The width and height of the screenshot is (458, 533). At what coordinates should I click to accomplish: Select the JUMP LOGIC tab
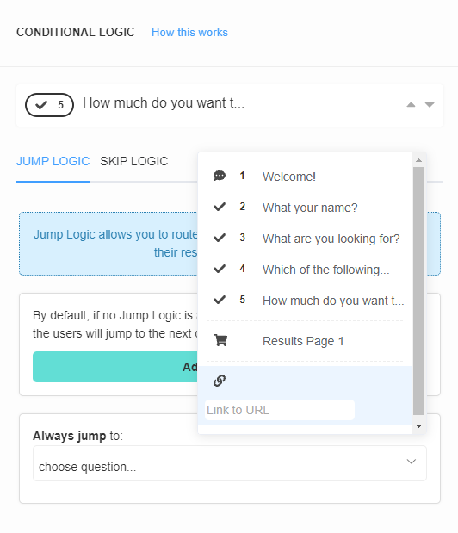tap(53, 161)
